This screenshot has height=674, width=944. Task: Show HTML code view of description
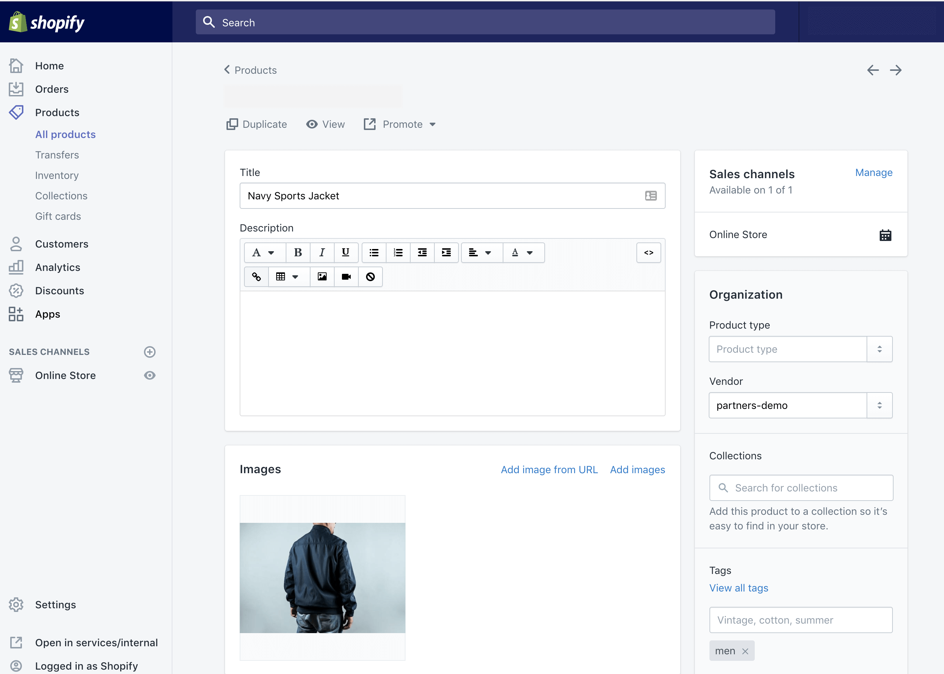coord(648,252)
